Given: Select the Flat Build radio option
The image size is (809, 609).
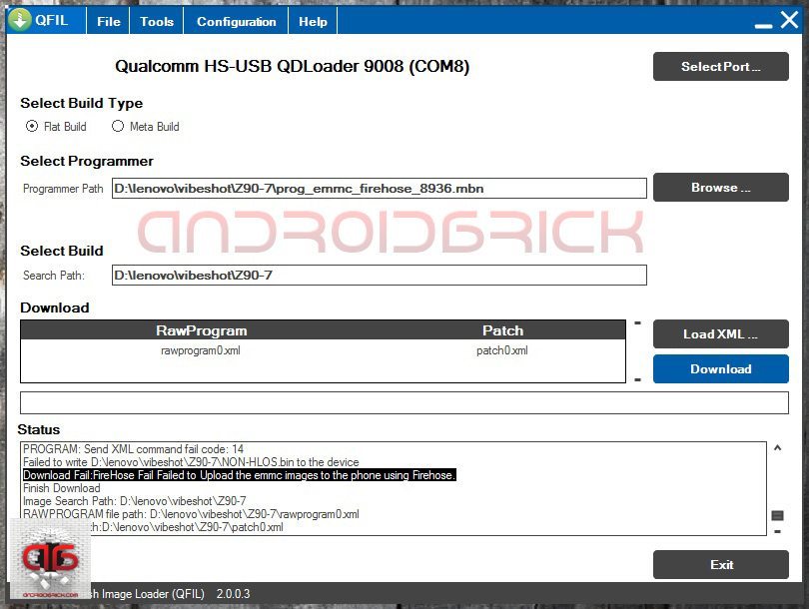Looking at the screenshot, I should pos(33,127).
